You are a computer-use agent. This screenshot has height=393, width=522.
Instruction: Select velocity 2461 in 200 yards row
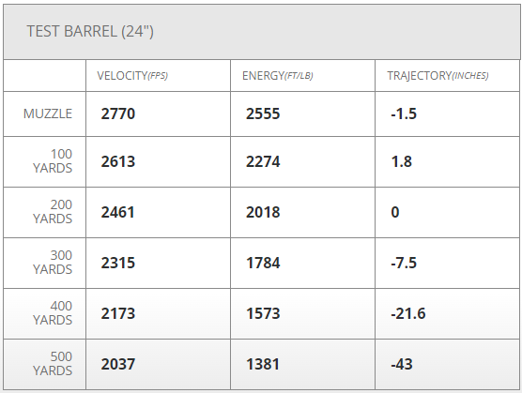point(118,212)
